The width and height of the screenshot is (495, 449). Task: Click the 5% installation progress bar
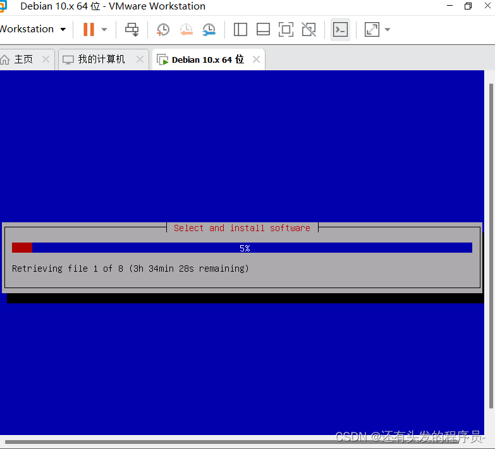pyautogui.click(x=242, y=248)
